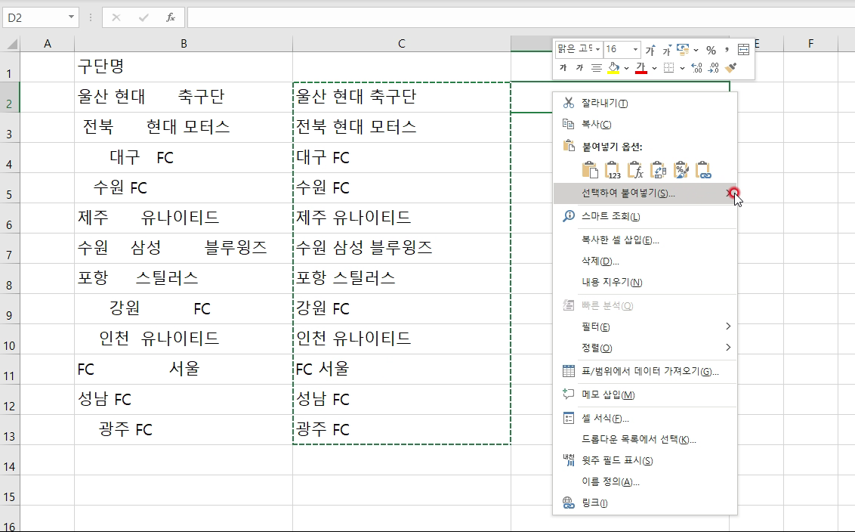Open 셀 서식 from context menu
This screenshot has width=855, height=532.
coord(645,419)
